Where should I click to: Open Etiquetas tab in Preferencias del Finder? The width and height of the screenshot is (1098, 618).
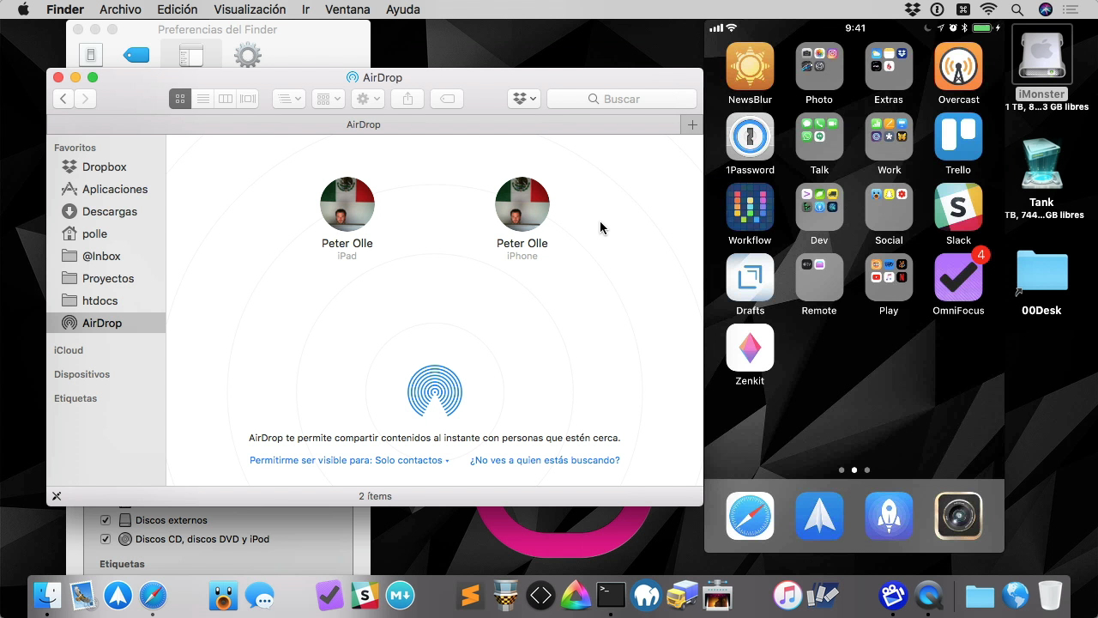click(x=136, y=56)
